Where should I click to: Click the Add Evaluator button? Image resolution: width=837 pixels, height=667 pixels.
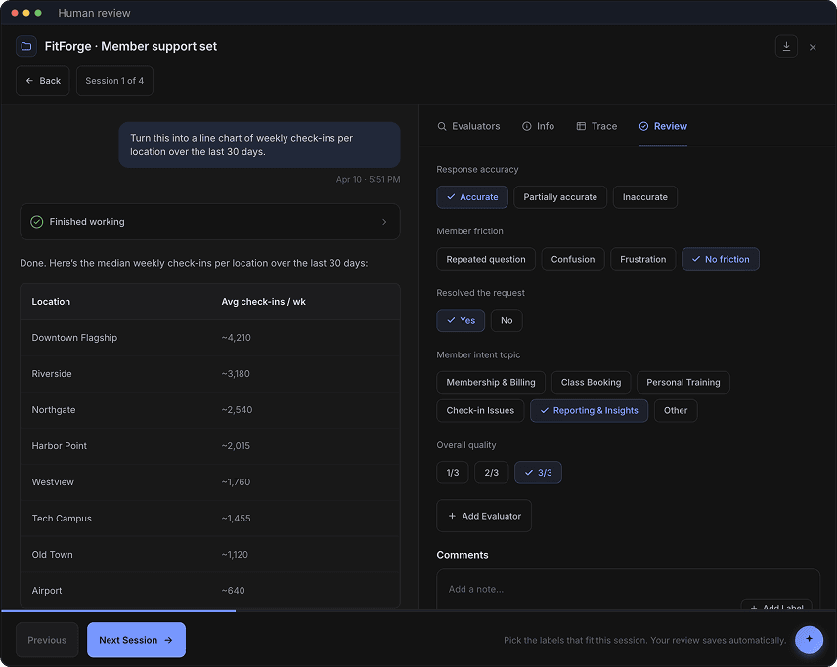tap(484, 516)
